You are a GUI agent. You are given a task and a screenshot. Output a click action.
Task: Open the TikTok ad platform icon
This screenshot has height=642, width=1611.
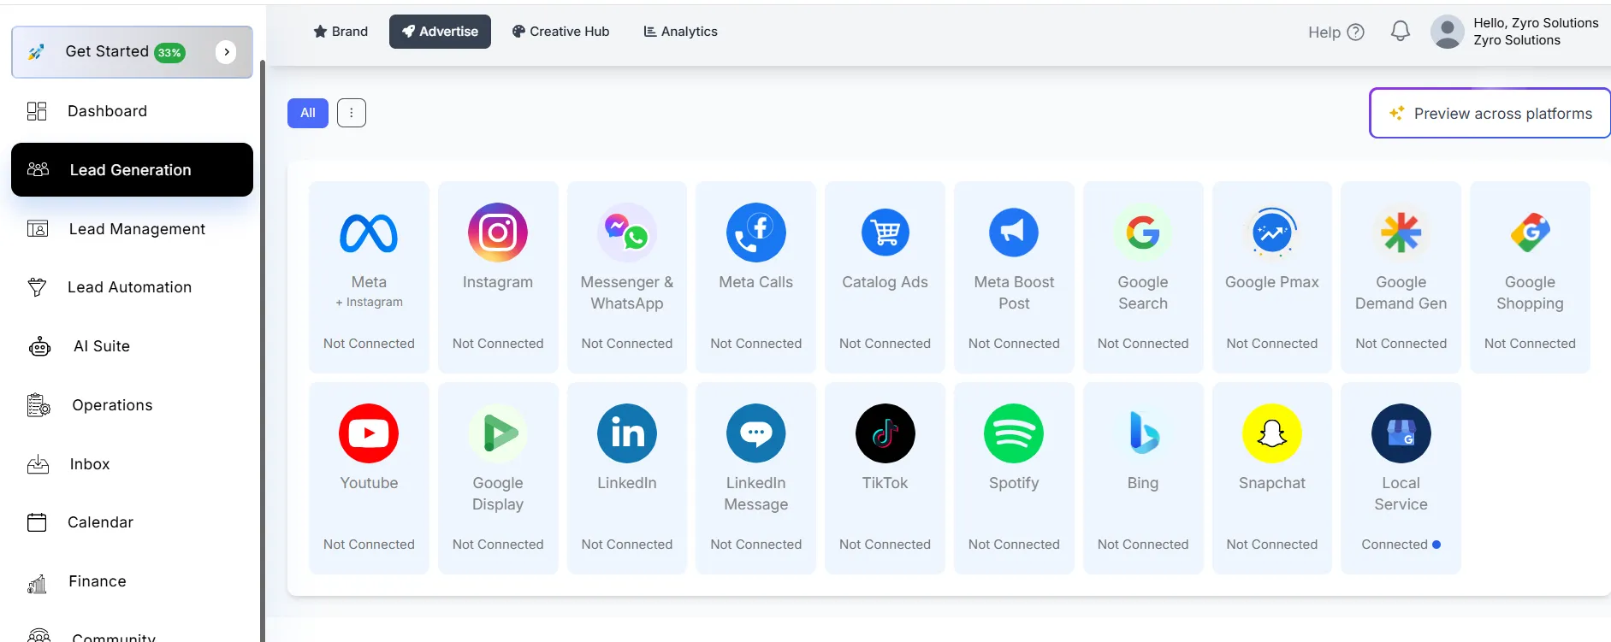click(x=885, y=433)
